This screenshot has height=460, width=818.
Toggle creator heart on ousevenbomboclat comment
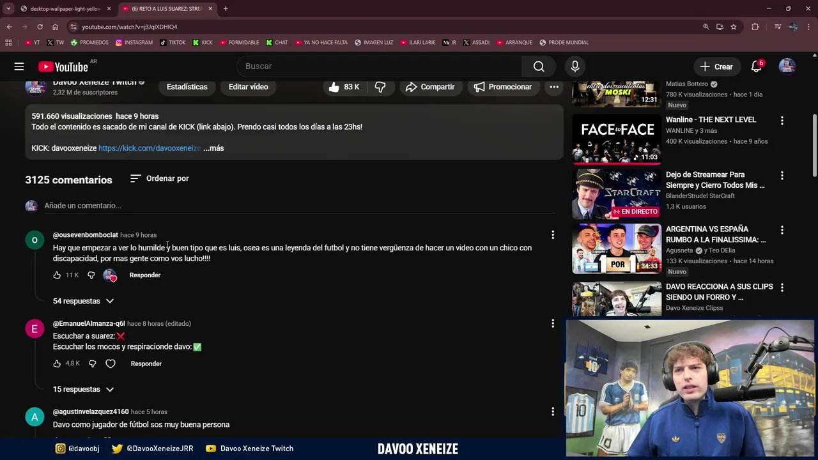(110, 275)
